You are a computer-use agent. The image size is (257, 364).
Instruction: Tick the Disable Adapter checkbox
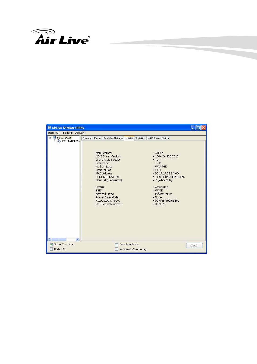click(116, 245)
